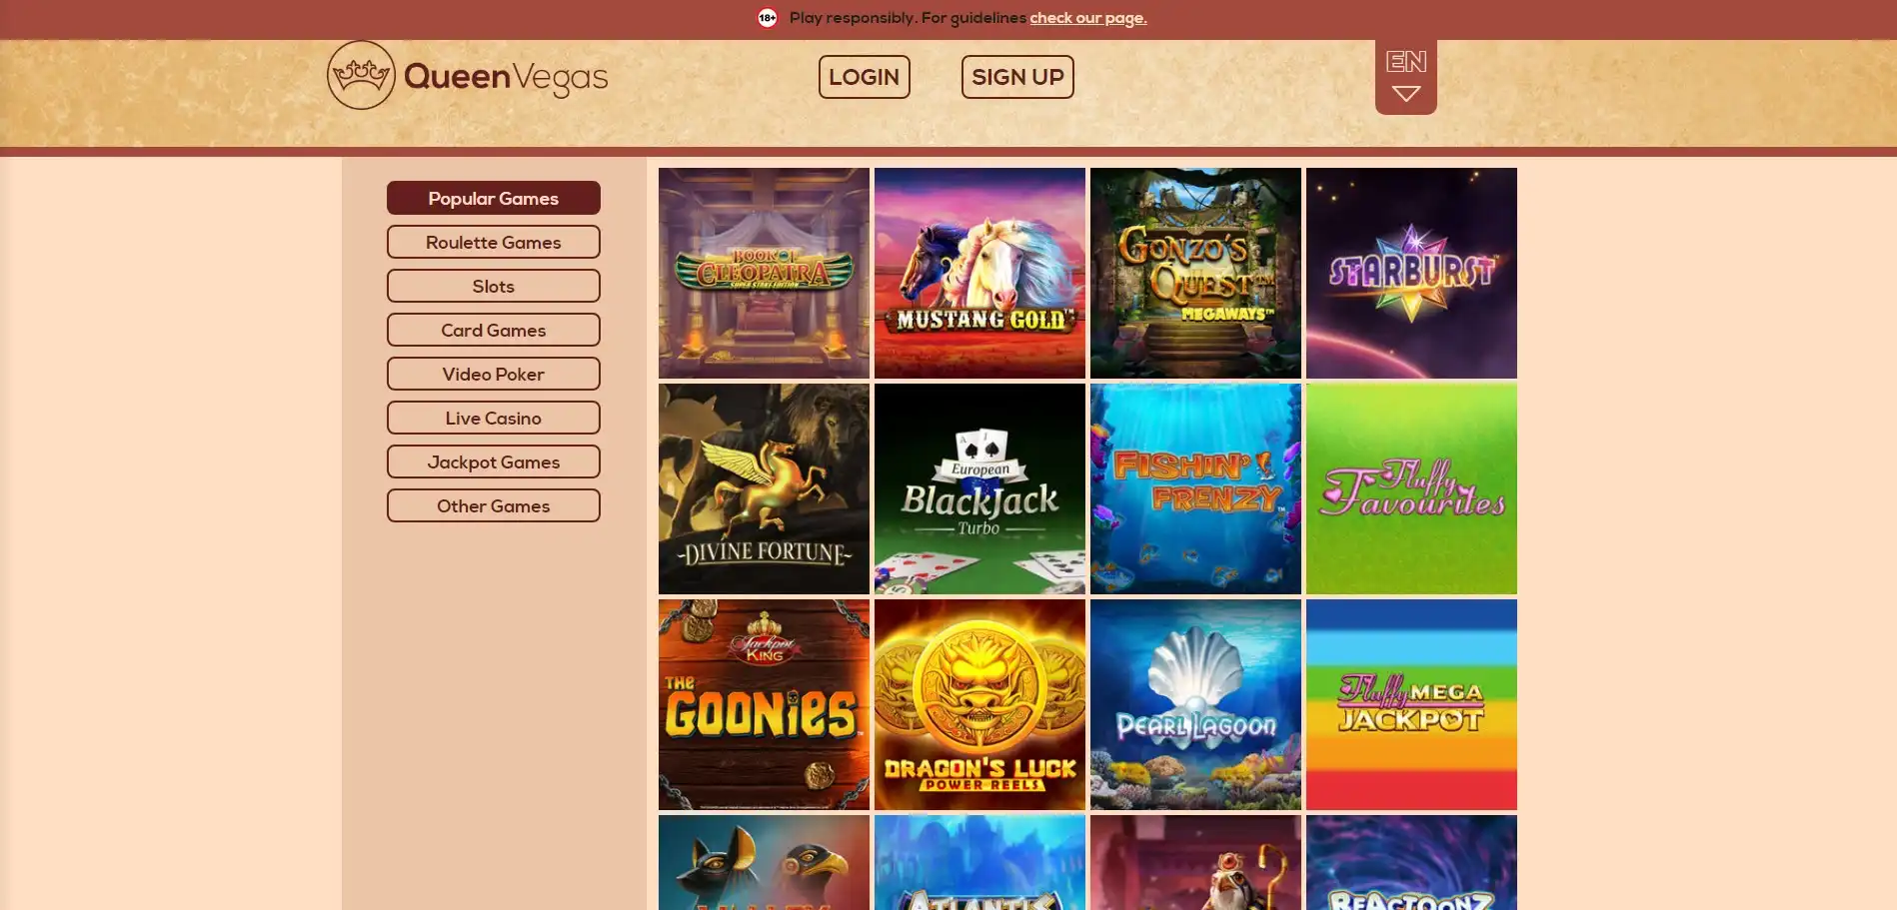The image size is (1897, 910).
Task: Show Jackpot Games category
Action: (494, 461)
